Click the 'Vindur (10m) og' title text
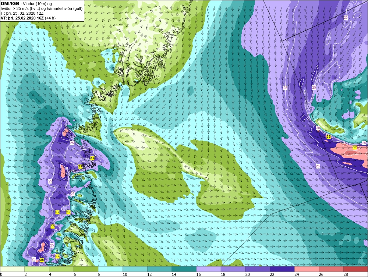 [x=38, y=4]
